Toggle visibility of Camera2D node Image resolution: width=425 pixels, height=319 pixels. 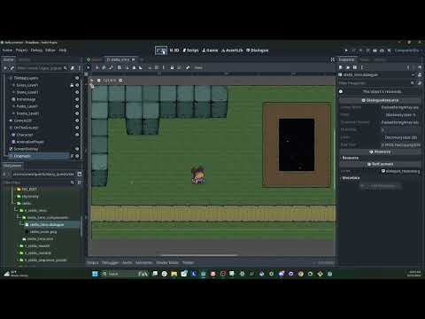click(x=77, y=121)
